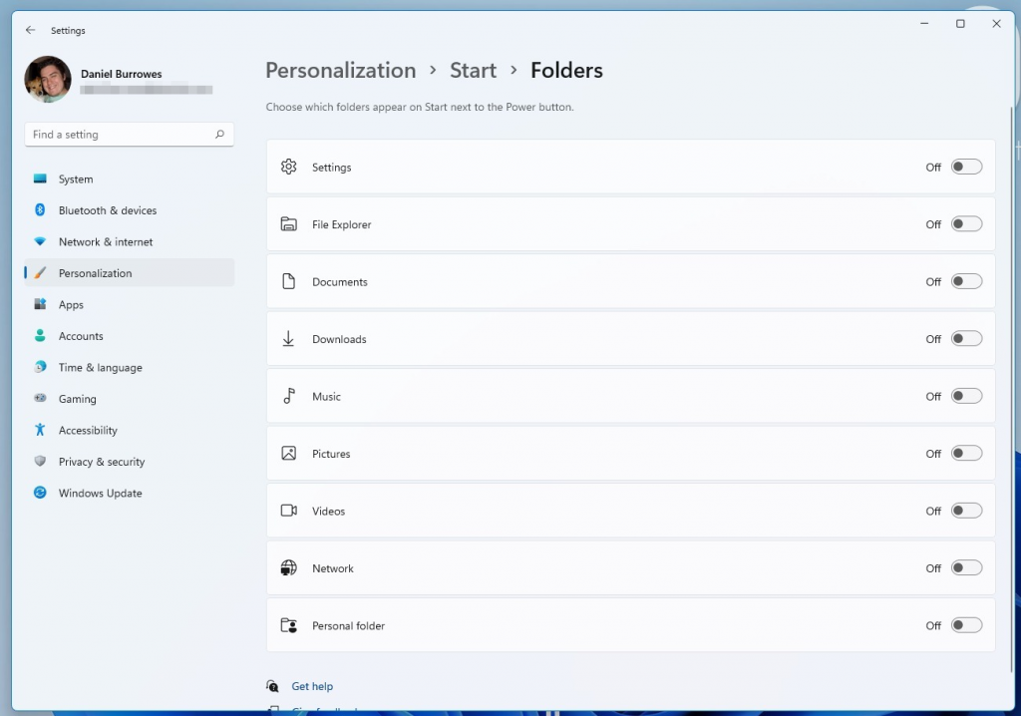
Task: Open Bluetooth & devices settings
Action: click(x=129, y=210)
